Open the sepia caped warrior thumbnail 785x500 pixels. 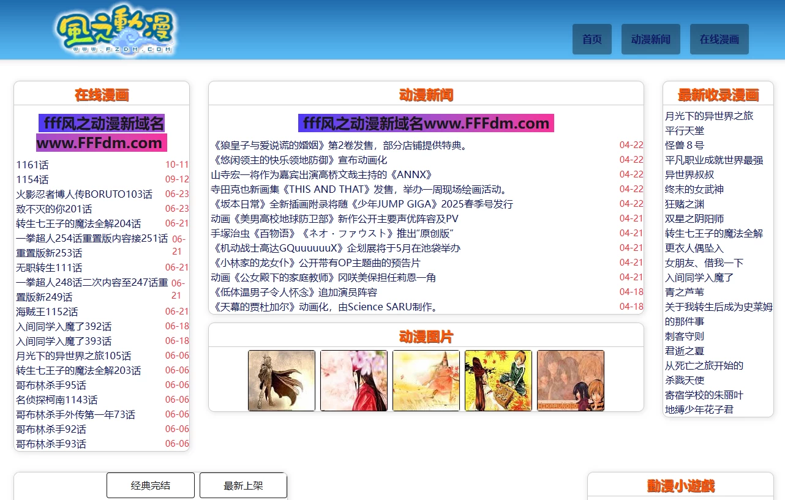pyautogui.click(x=282, y=380)
